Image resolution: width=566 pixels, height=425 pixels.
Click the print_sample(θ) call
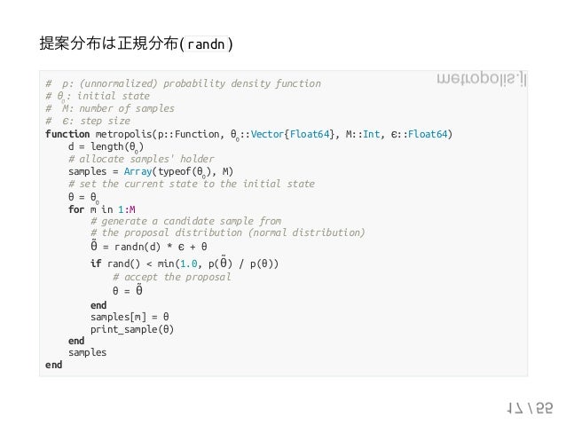[132, 329]
